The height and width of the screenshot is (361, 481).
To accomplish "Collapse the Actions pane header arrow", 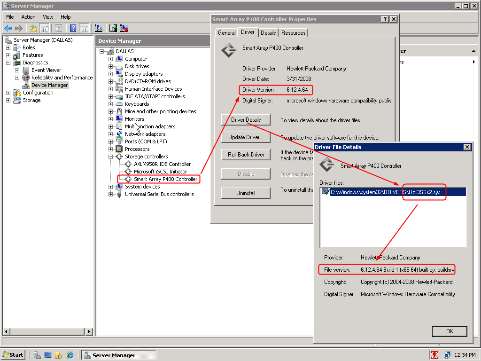I will (473, 51).
